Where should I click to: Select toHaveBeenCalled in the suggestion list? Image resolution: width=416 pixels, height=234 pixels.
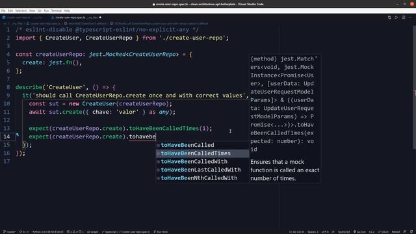(202, 145)
